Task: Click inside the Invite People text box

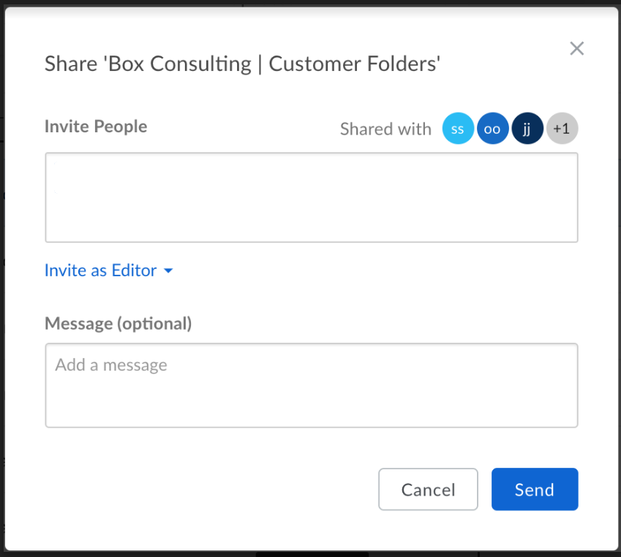Action: [311, 196]
